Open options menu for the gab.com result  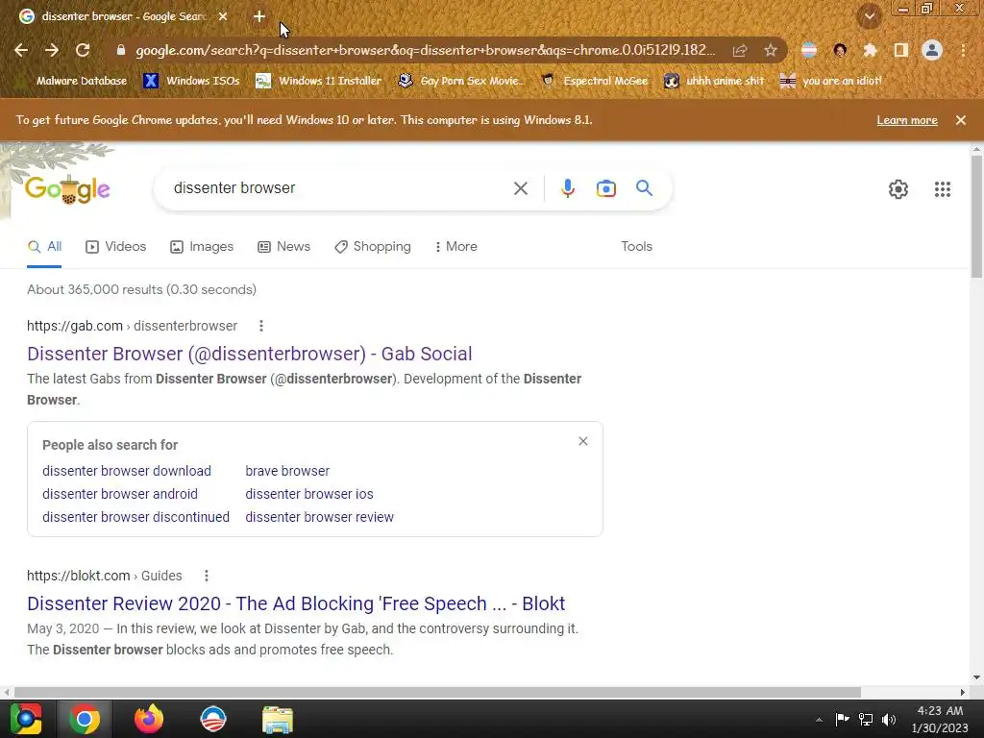pos(261,326)
